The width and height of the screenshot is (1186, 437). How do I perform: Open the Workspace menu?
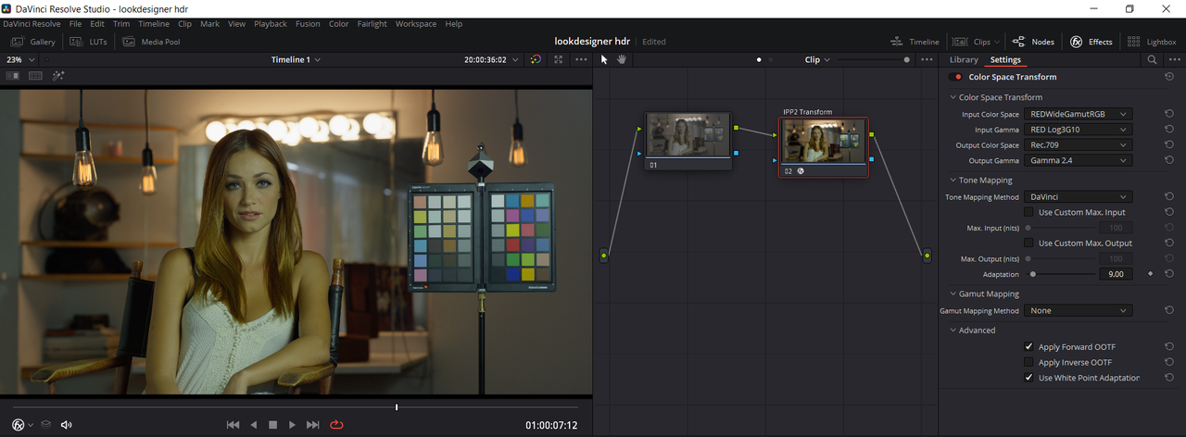416,23
